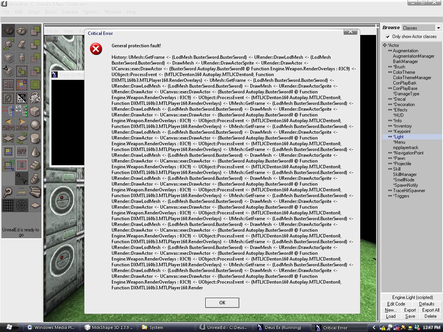Click the class browser Load button

(391, 316)
